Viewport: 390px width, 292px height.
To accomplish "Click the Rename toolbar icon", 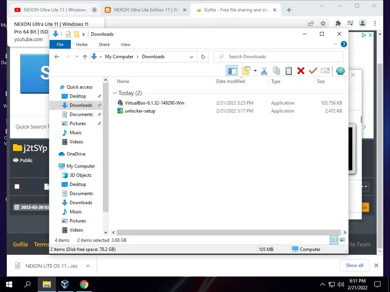I will tap(325, 71).
